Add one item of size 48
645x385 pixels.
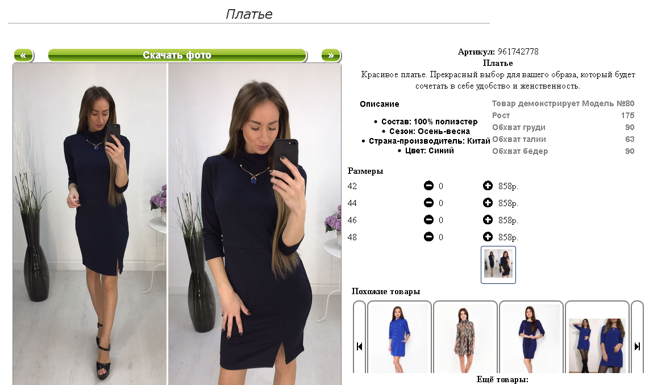(x=488, y=237)
